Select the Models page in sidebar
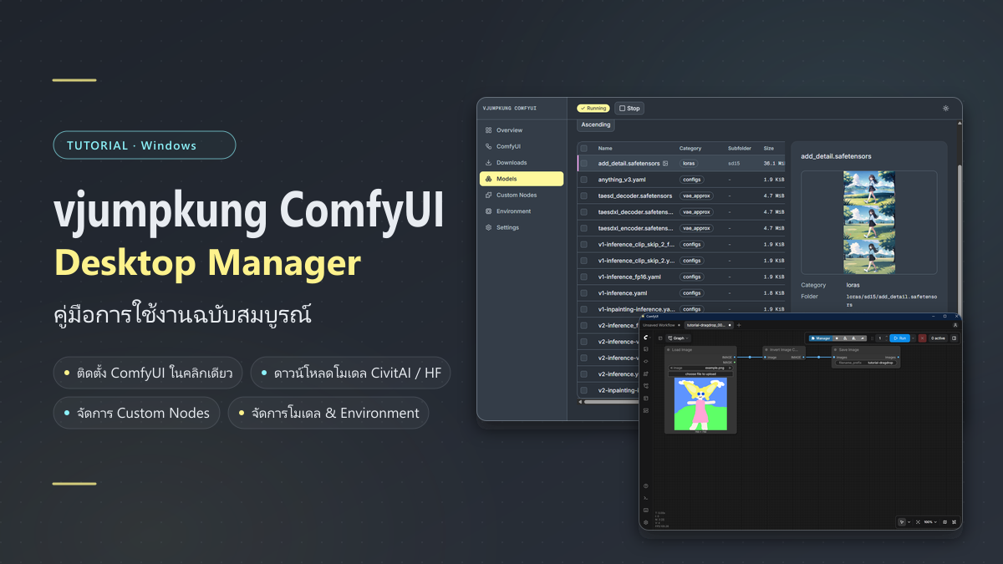This screenshot has height=564, width=1003. tap(522, 179)
